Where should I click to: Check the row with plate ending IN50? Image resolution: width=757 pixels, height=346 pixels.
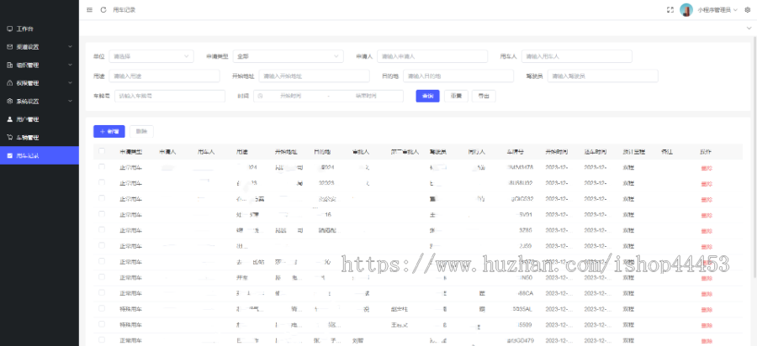pos(102,277)
